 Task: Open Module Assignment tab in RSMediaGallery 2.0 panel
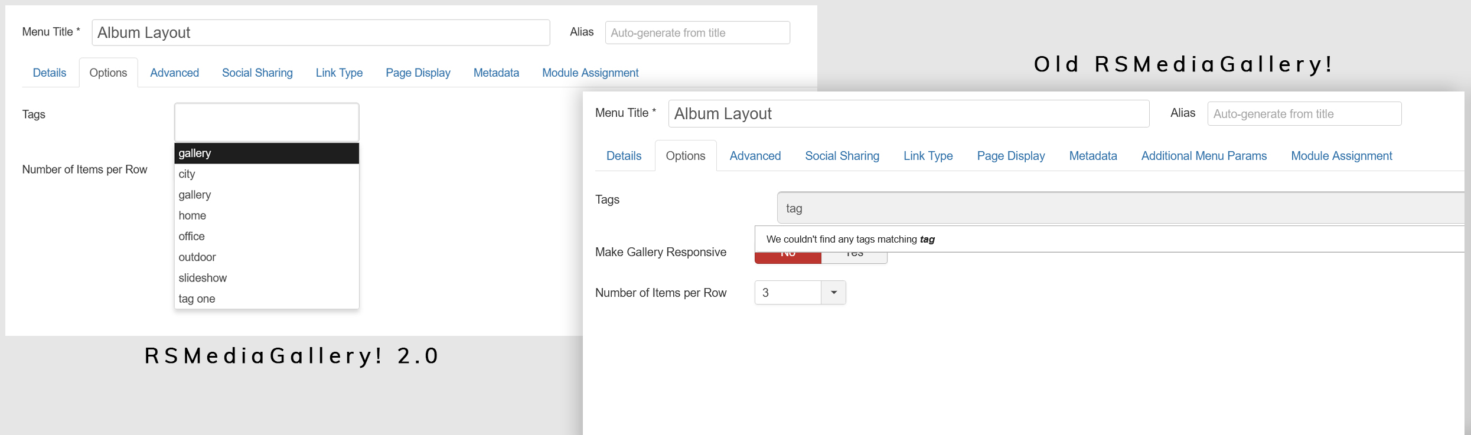click(591, 73)
